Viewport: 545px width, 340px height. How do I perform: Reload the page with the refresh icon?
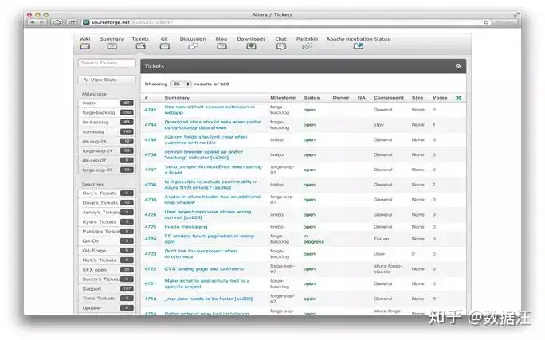point(486,22)
